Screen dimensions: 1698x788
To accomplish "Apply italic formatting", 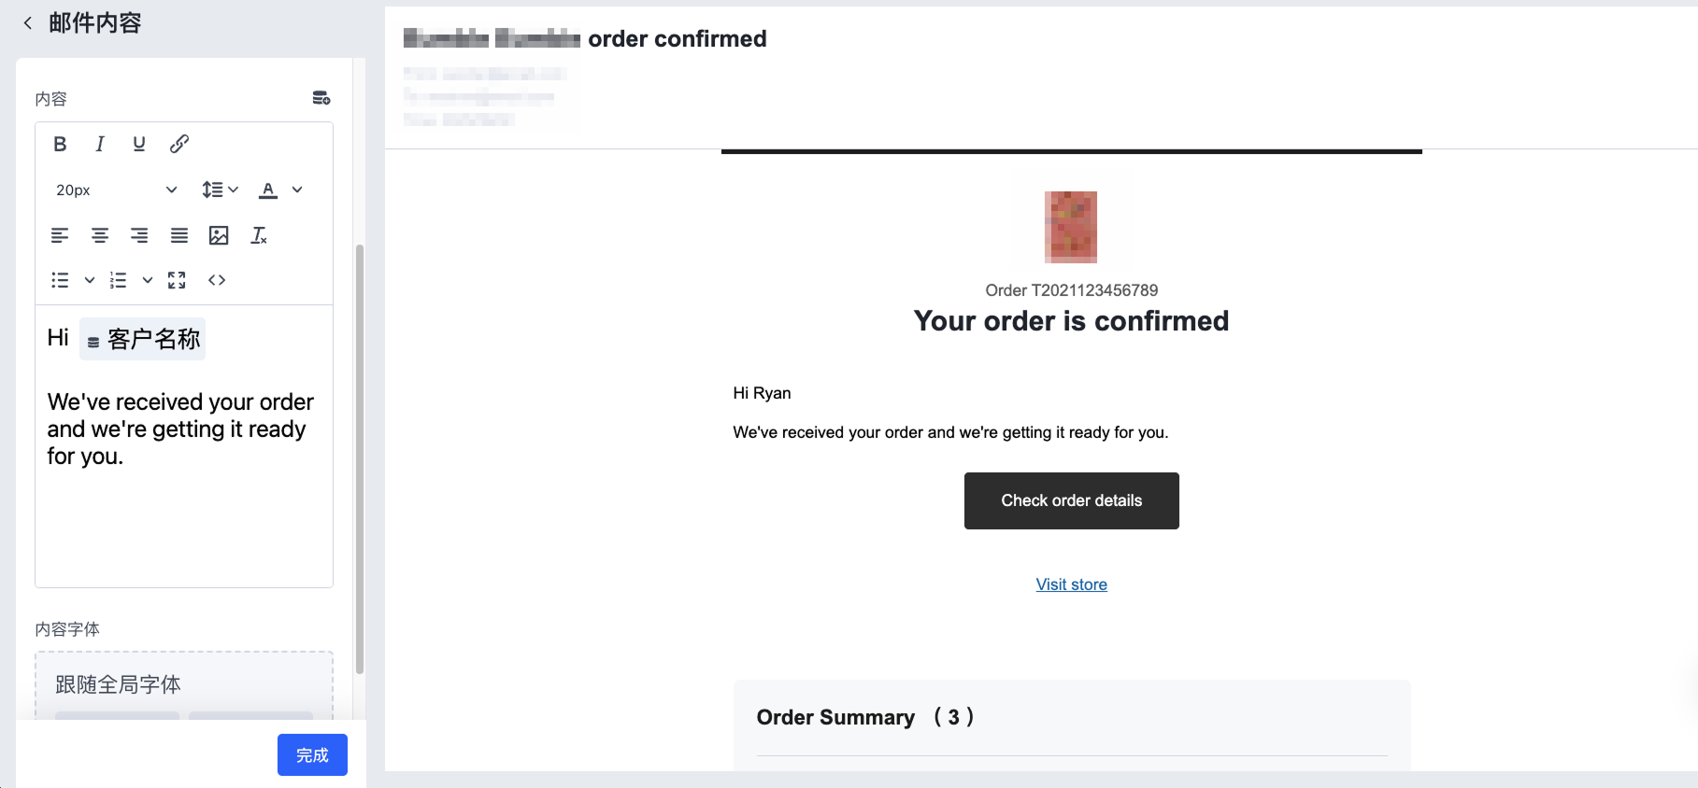I will pos(100,144).
